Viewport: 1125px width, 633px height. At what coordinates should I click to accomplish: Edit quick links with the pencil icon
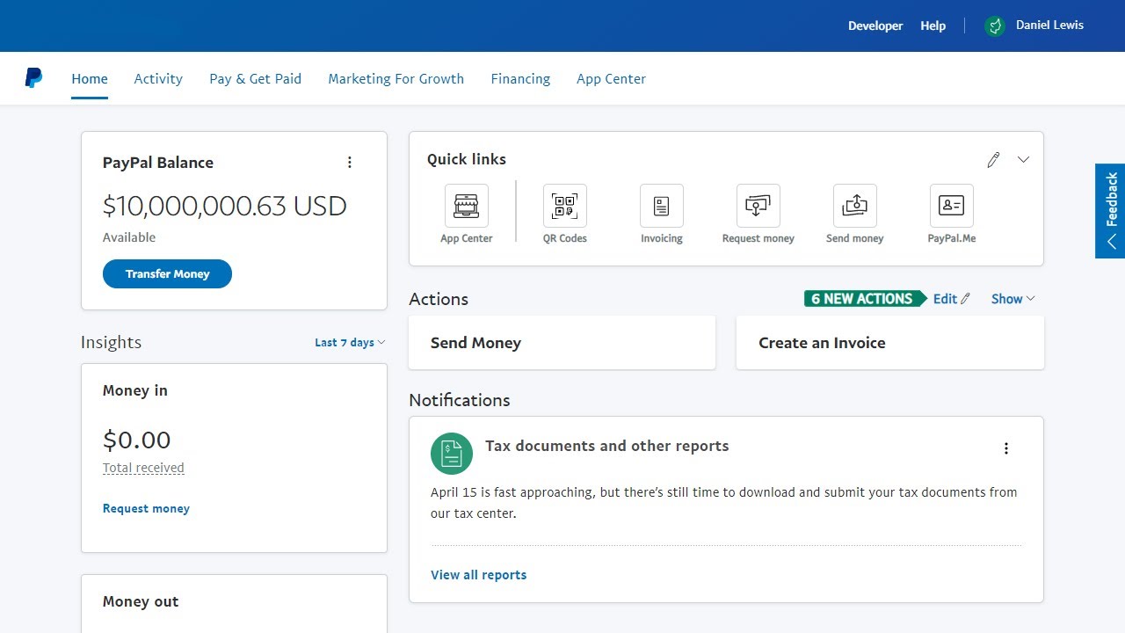click(x=993, y=160)
